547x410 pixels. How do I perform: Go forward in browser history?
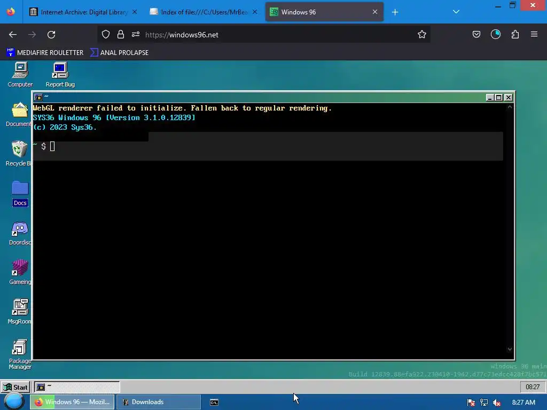point(32,35)
